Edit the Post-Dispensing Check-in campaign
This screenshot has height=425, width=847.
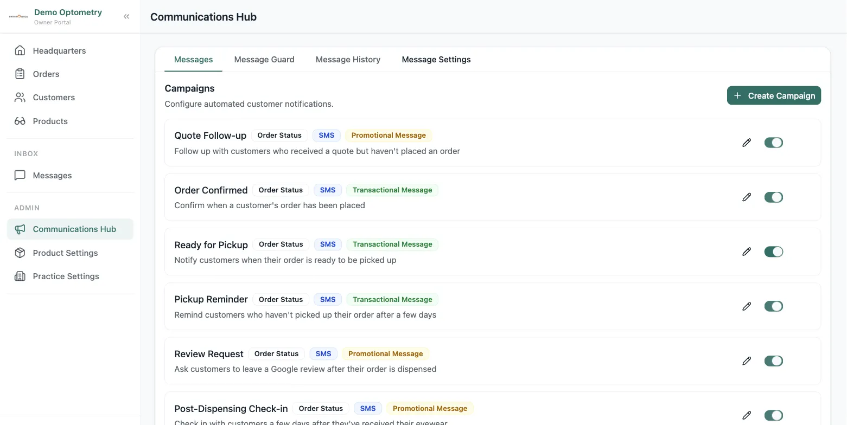(x=747, y=415)
